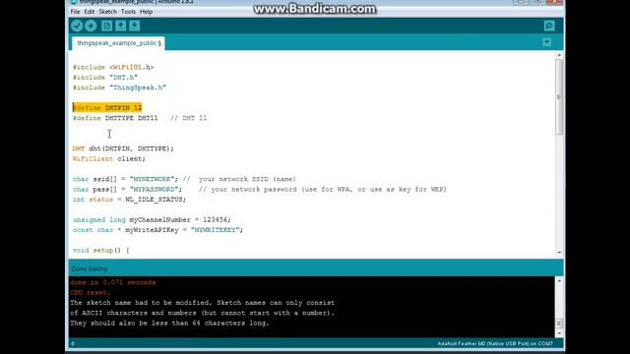Click the #include <WiFi101.h> line
The image size is (630, 354).
point(113,67)
